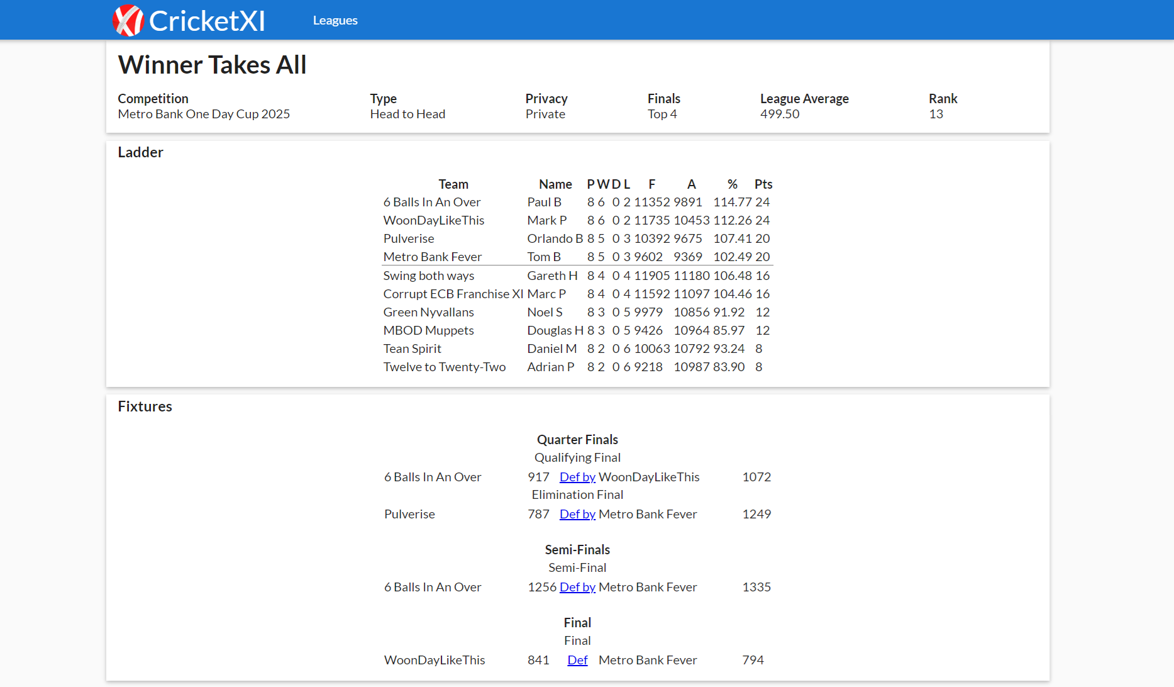Click the CricketXI brand name text
The height and width of the screenshot is (687, 1174).
pyautogui.click(x=207, y=21)
